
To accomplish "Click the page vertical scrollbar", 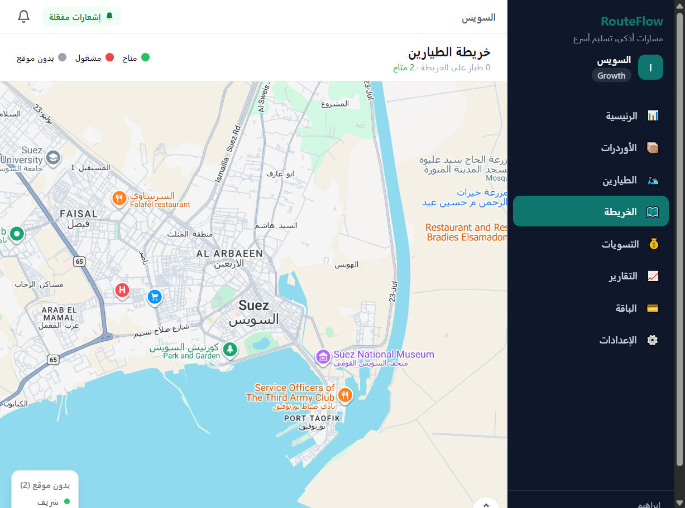I will point(679,240).
